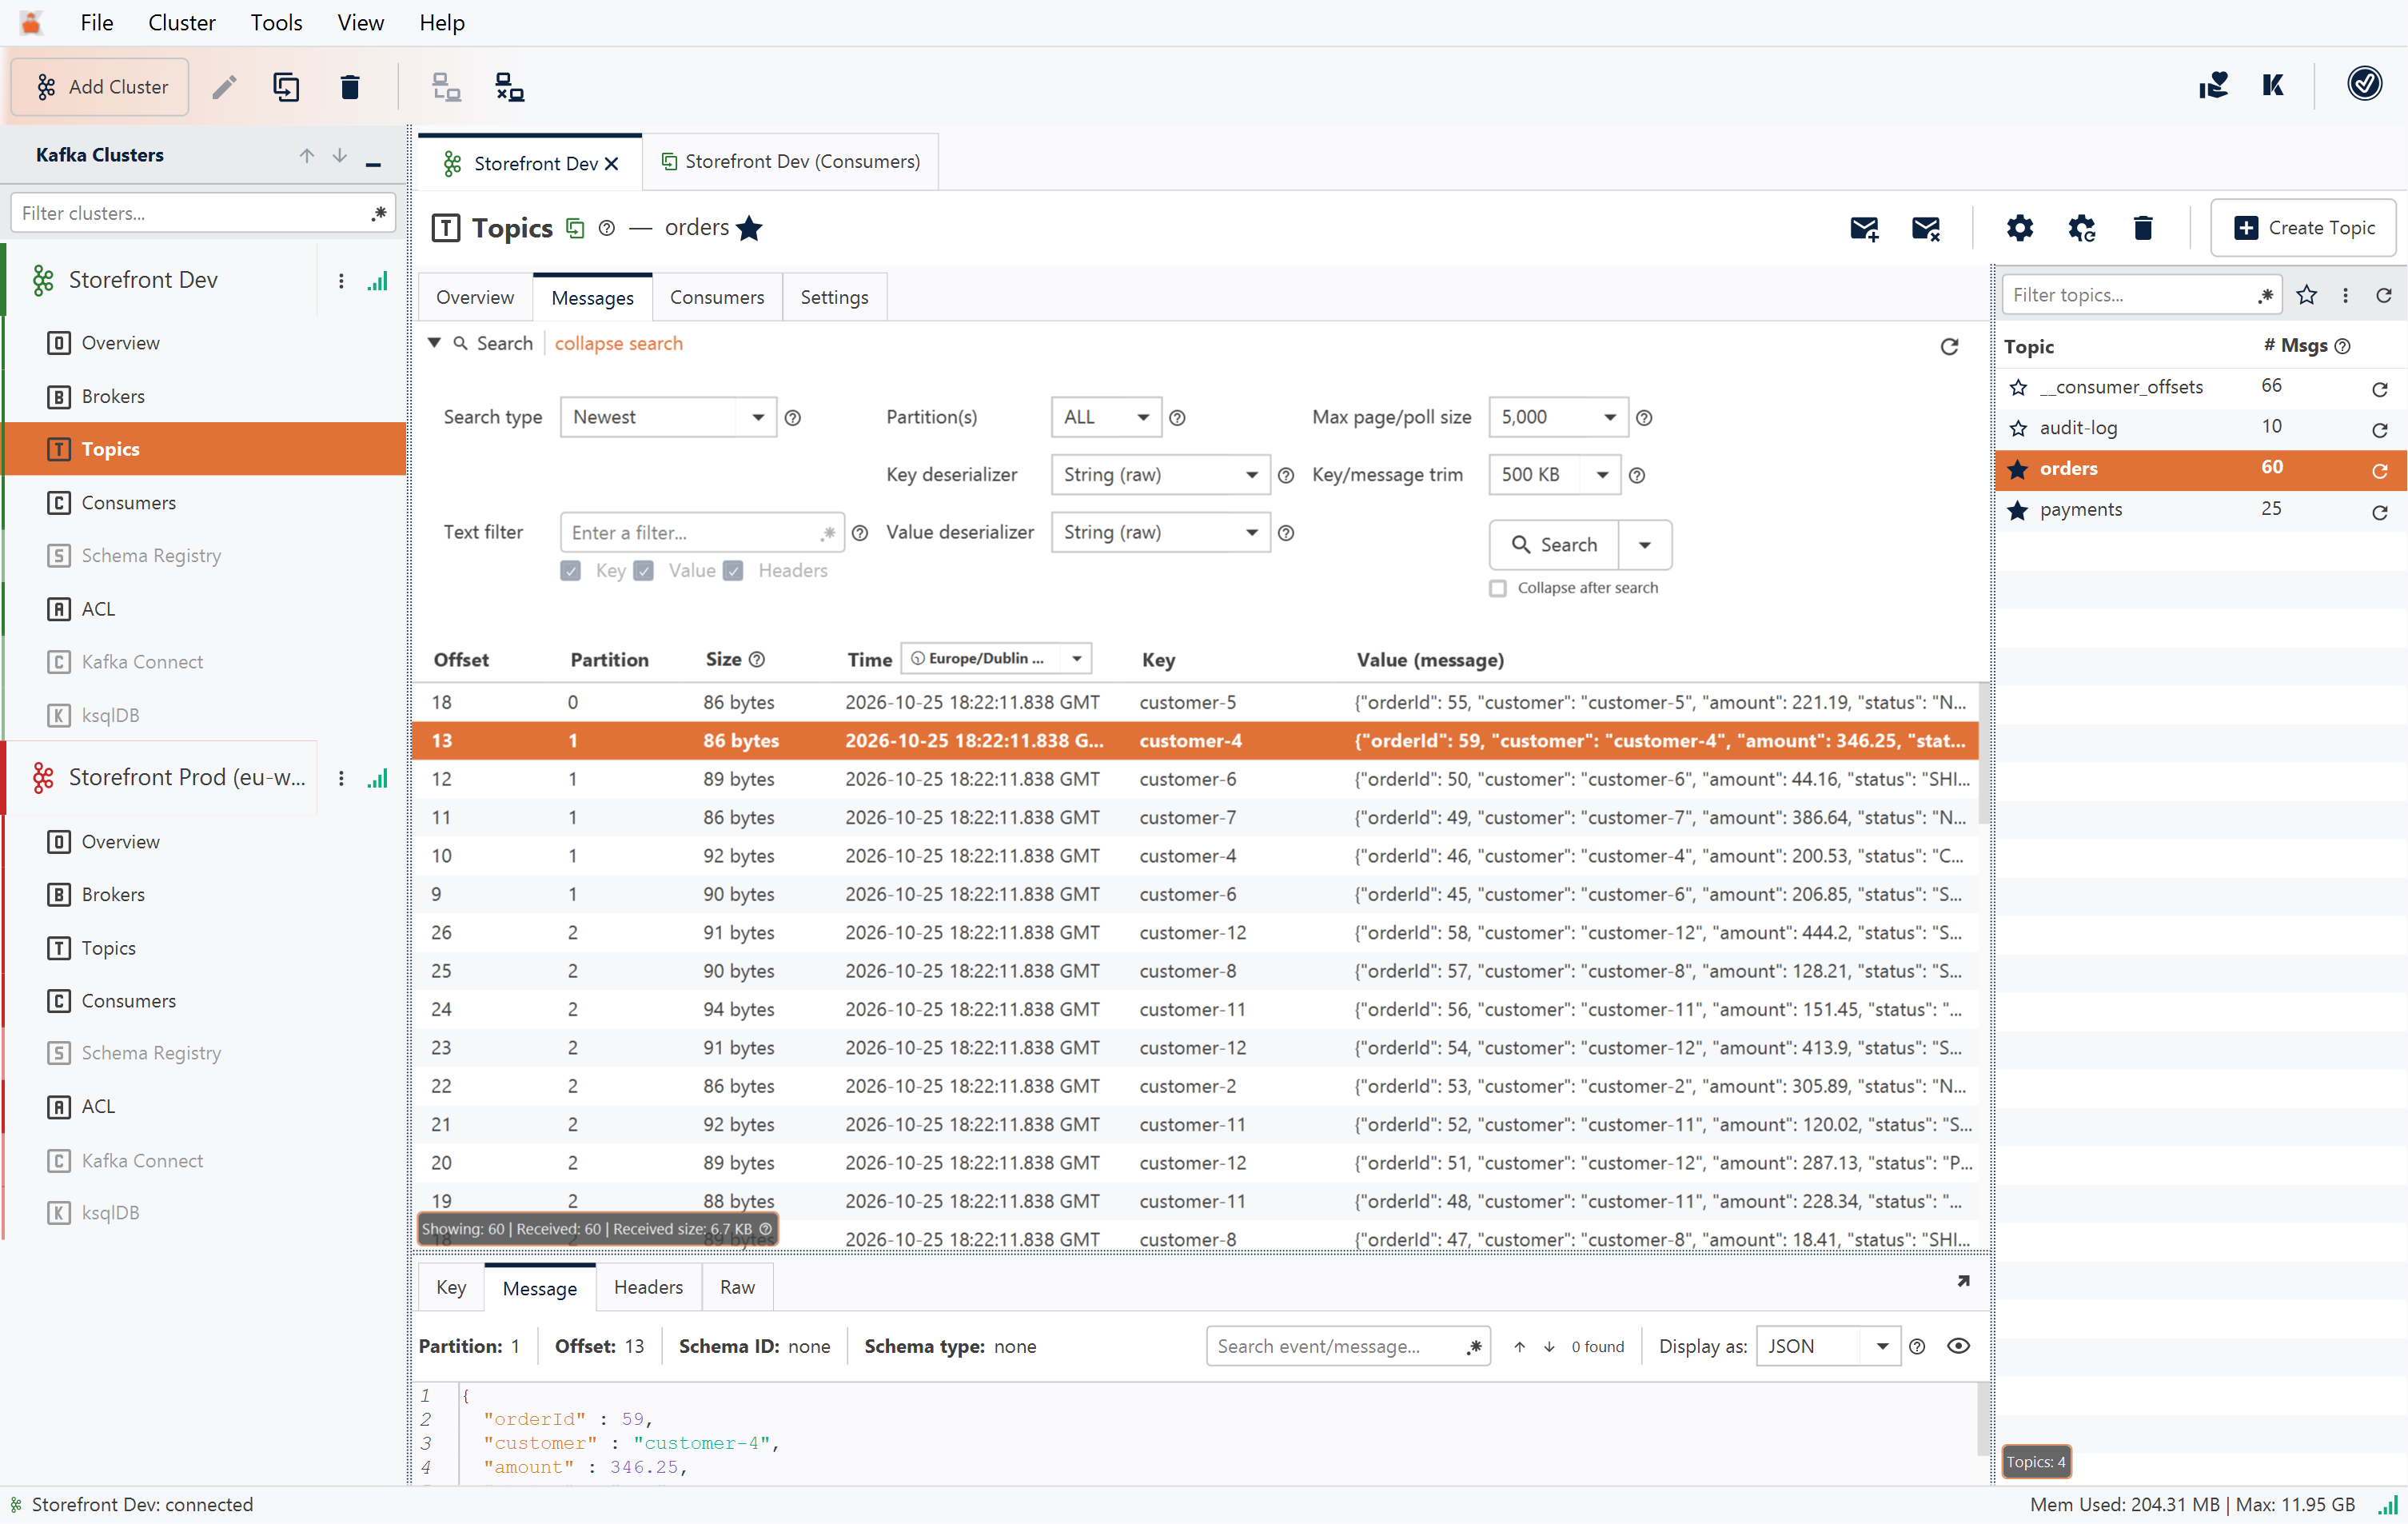
Task: Toggle the Key filter checkbox
Action: [571, 571]
